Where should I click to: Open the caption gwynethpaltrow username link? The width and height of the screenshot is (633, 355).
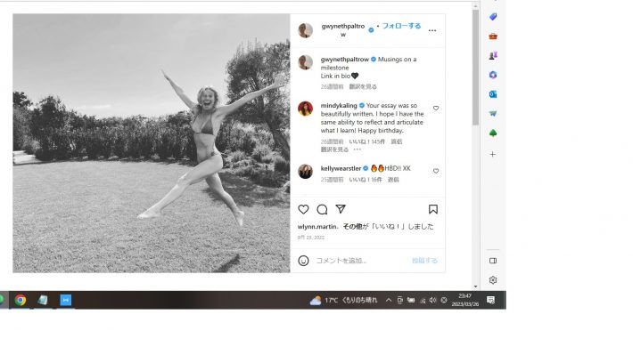point(345,60)
